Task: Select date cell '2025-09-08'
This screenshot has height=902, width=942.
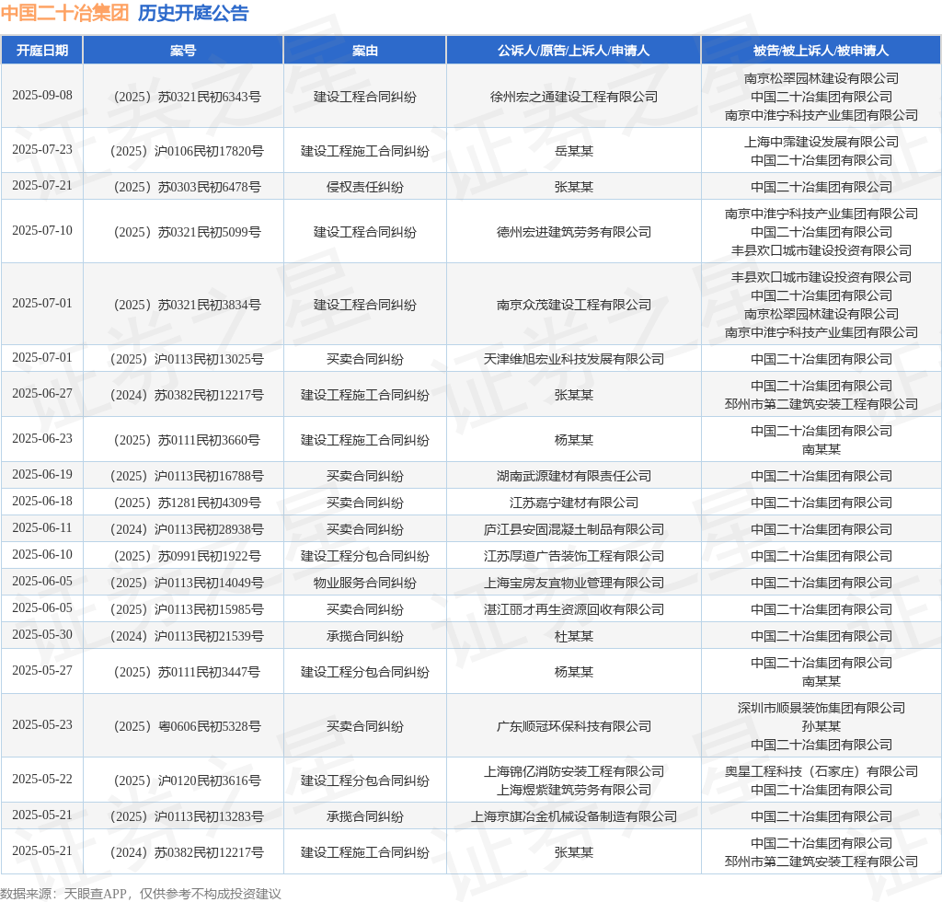Action: pyautogui.click(x=42, y=96)
